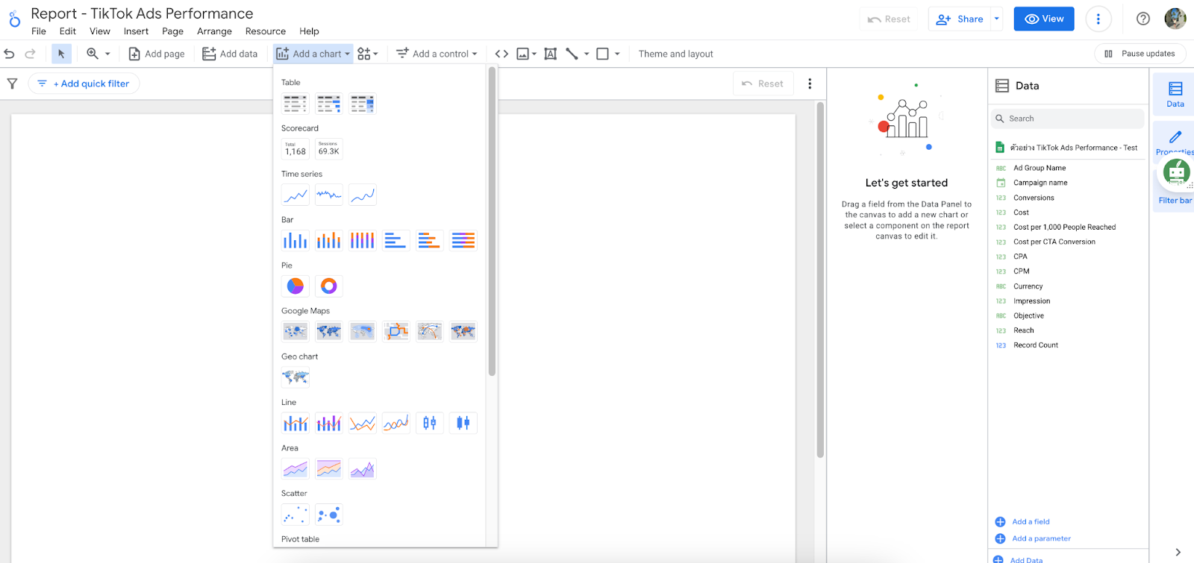Expand the Share button dropdown arrow

click(x=996, y=19)
